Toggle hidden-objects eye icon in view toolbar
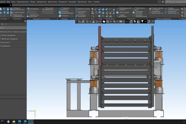This screenshot has width=186, height=124. click(114, 22)
